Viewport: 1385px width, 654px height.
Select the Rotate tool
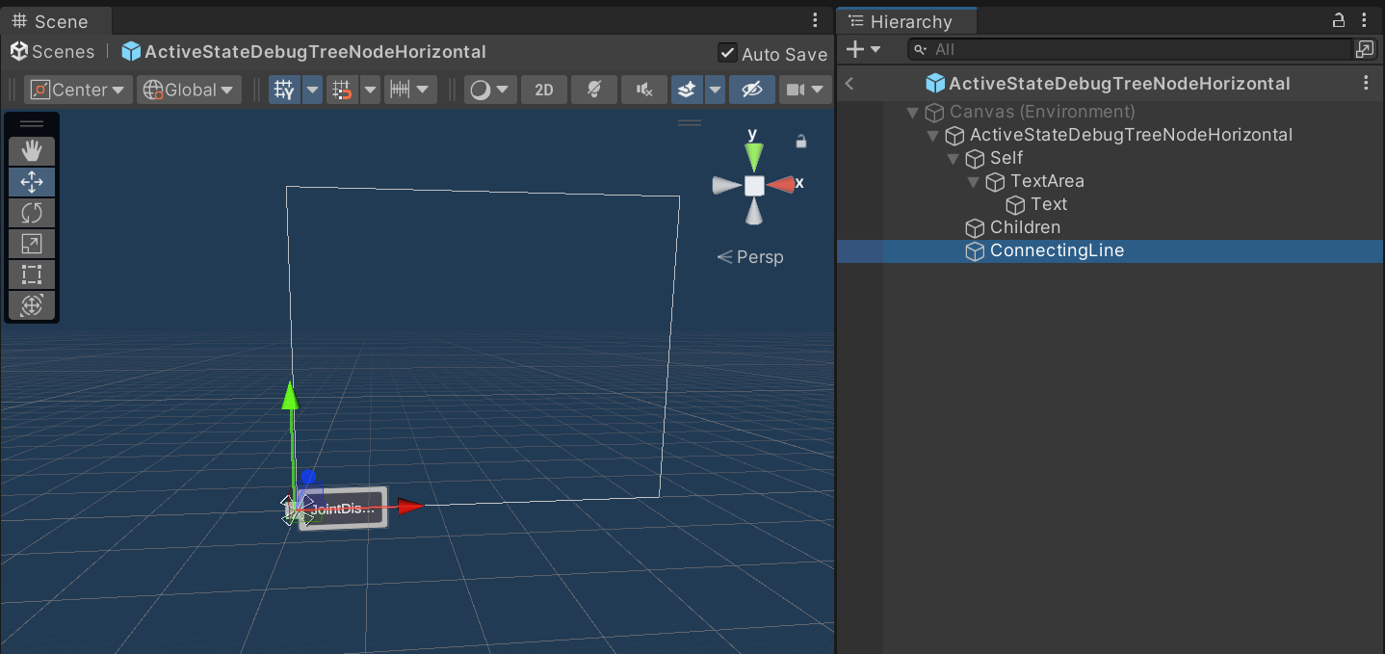coord(32,213)
